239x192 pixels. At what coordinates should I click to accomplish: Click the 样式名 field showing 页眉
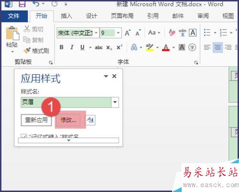(x=66, y=102)
